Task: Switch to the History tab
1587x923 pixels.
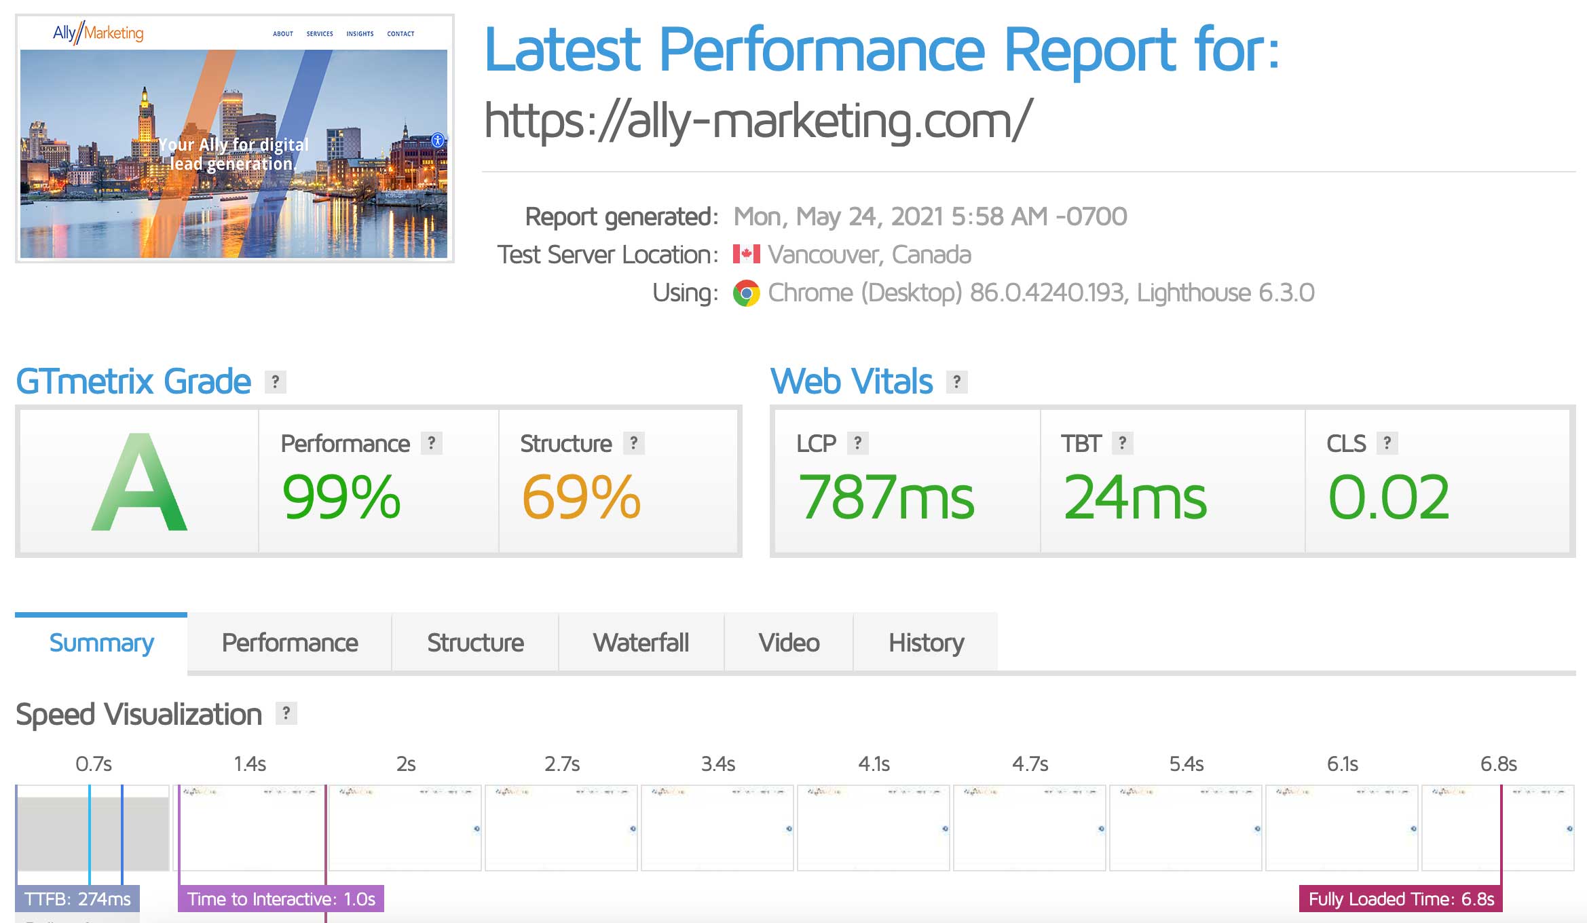Action: 925,642
